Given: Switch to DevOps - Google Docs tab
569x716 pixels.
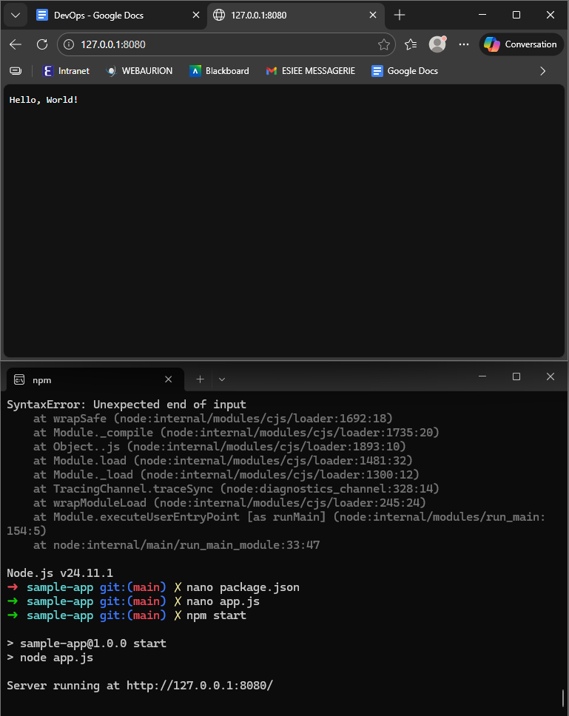Looking at the screenshot, I should (x=118, y=15).
